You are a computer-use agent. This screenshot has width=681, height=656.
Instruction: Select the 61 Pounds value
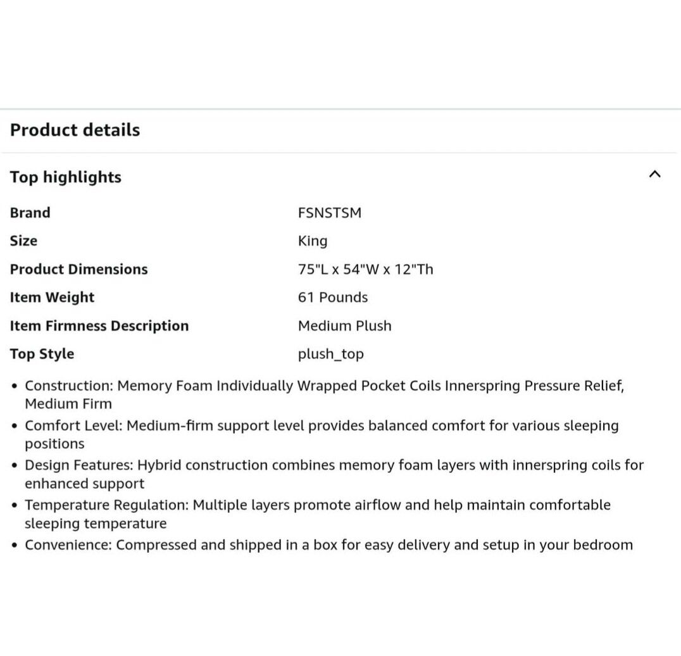[332, 298]
